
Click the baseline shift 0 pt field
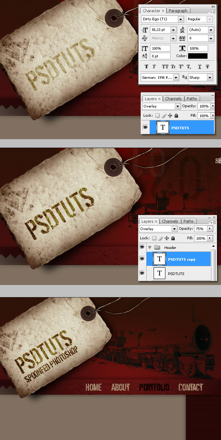160,56
